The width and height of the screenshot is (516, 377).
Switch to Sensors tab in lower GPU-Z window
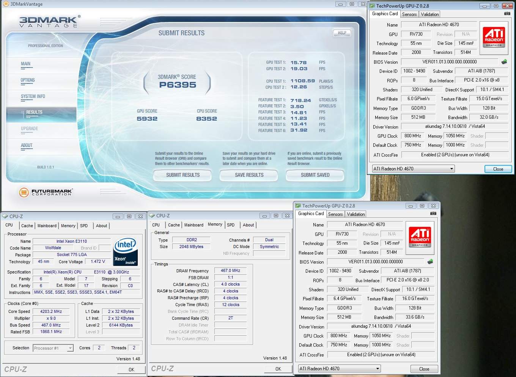point(335,214)
